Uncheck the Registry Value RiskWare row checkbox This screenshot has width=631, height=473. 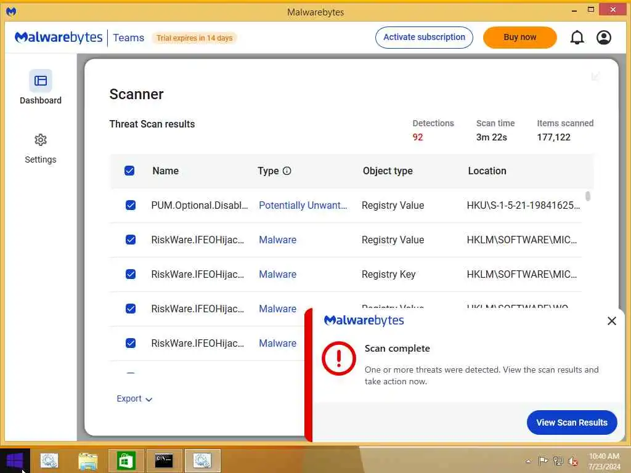point(131,240)
